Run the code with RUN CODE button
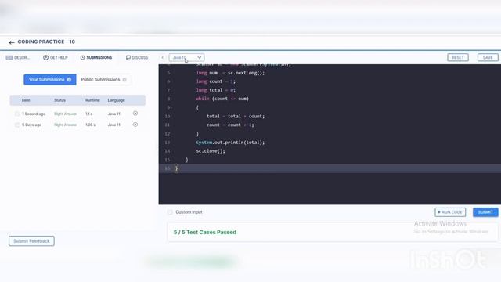Image resolution: width=501 pixels, height=282 pixels. pos(450,212)
